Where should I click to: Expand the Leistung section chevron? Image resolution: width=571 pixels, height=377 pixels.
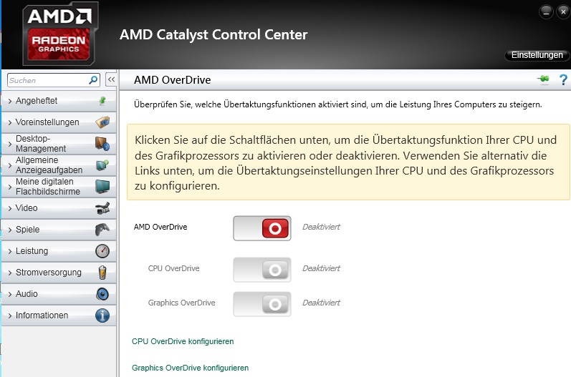tap(10, 251)
